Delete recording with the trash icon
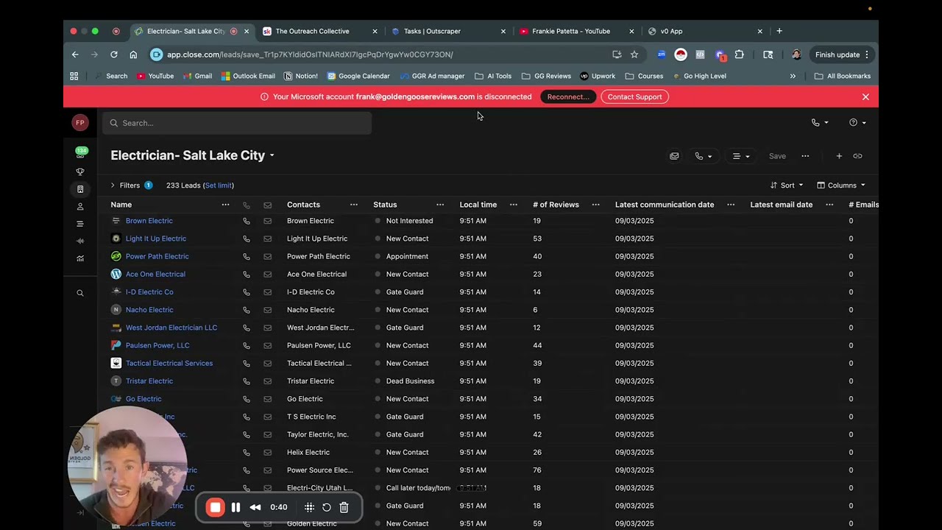Viewport: 942px width, 530px height. [344, 507]
